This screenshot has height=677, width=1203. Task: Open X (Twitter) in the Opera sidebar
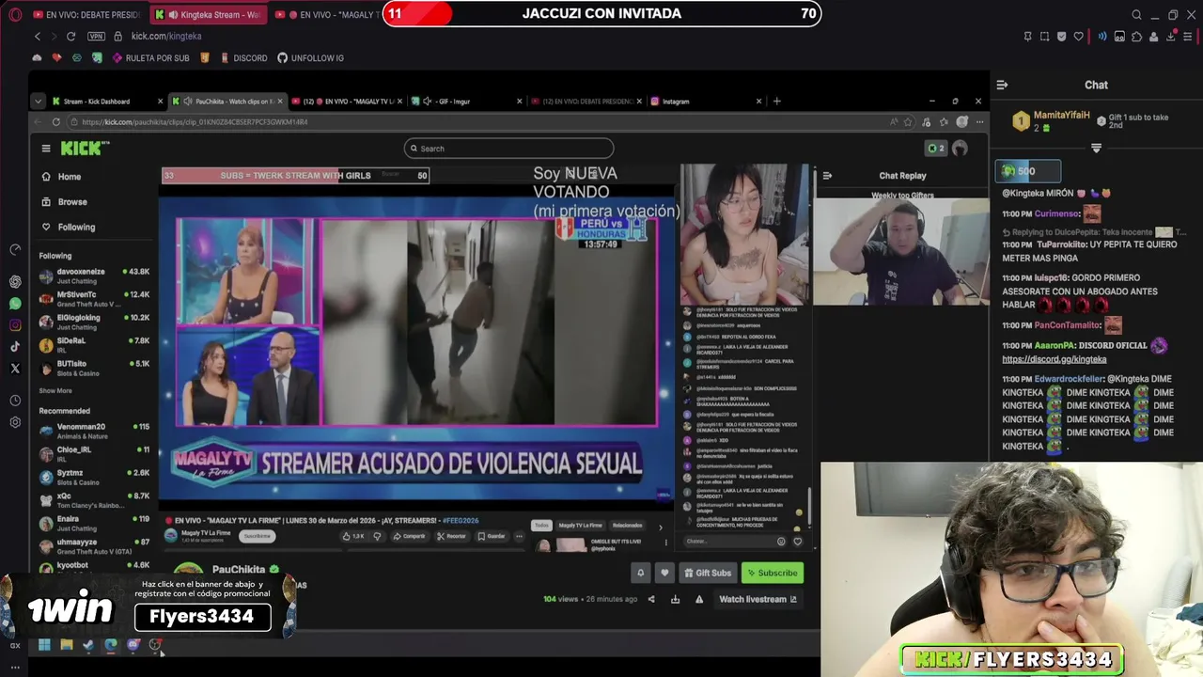[15, 369]
